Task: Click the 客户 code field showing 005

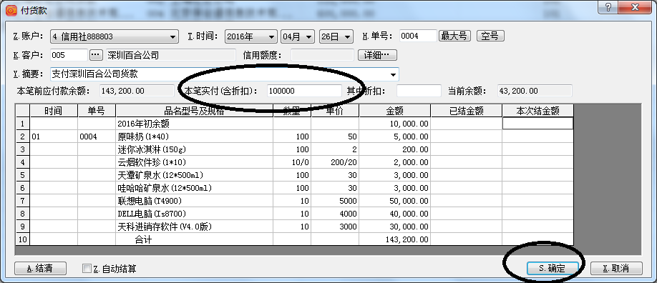Action: coord(69,55)
